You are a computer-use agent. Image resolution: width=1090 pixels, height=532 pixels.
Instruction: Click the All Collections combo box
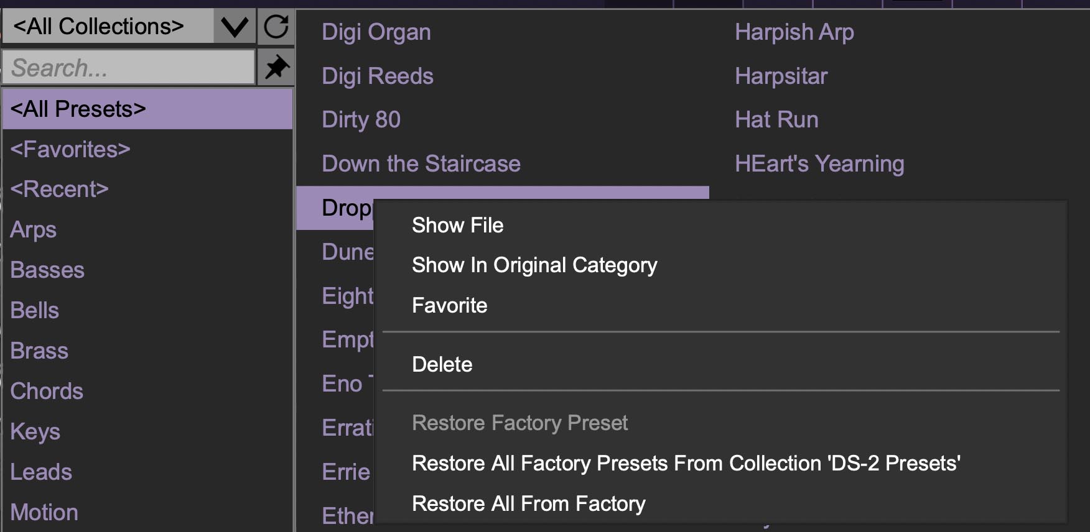pyautogui.click(x=109, y=27)
